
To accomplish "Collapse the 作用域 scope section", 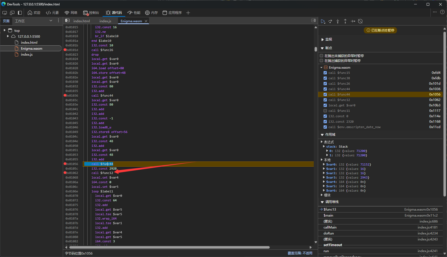I will (322, 135).
